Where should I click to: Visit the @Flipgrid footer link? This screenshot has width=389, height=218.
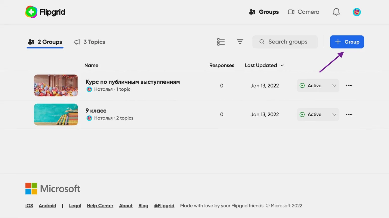coord(164,206)
